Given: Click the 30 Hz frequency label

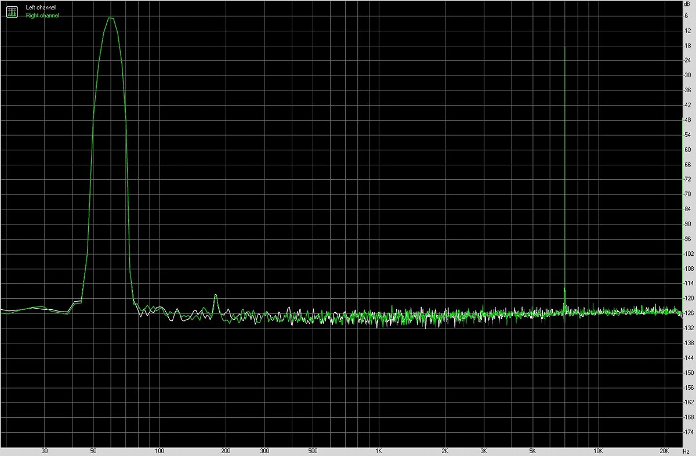Looking at the screenshot, I should [45, 451].
